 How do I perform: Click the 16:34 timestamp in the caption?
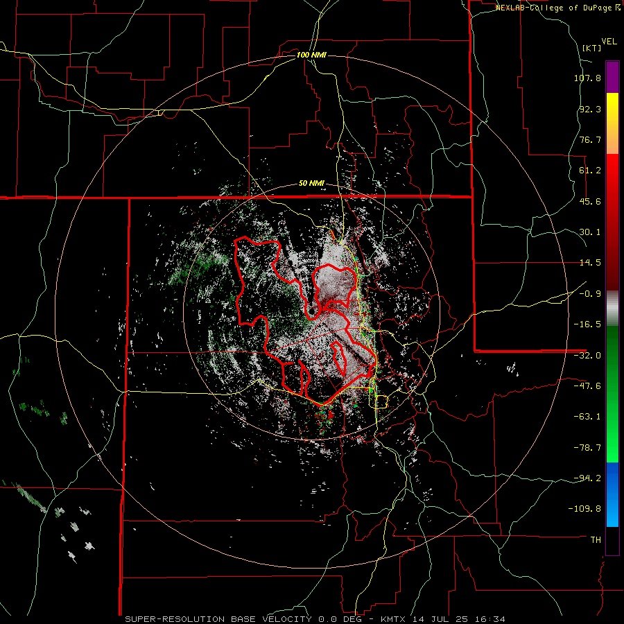pos(491,619)
